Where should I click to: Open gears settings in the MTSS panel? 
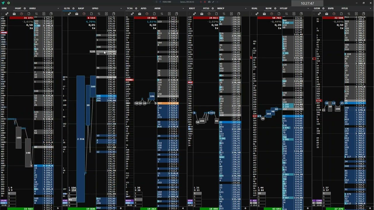(194, 14)
